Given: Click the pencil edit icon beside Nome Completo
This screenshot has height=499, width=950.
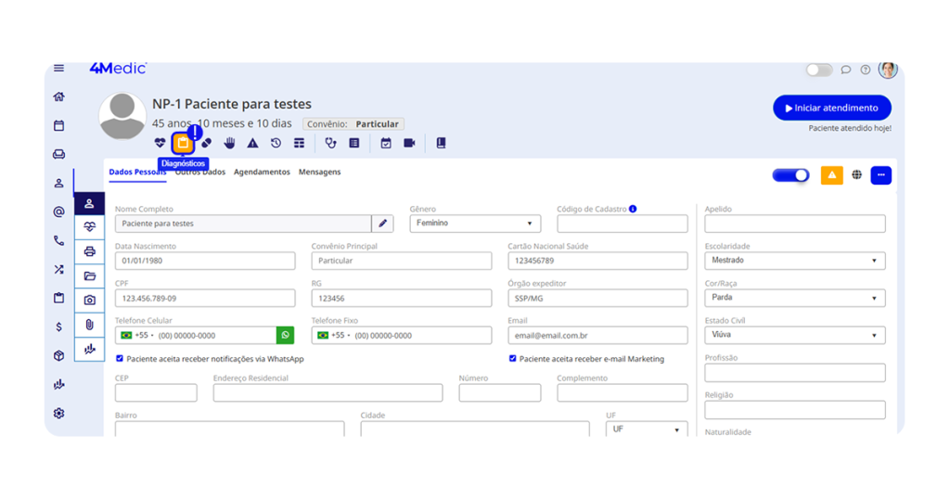Looking at the screenshot, I should (382, 224).
